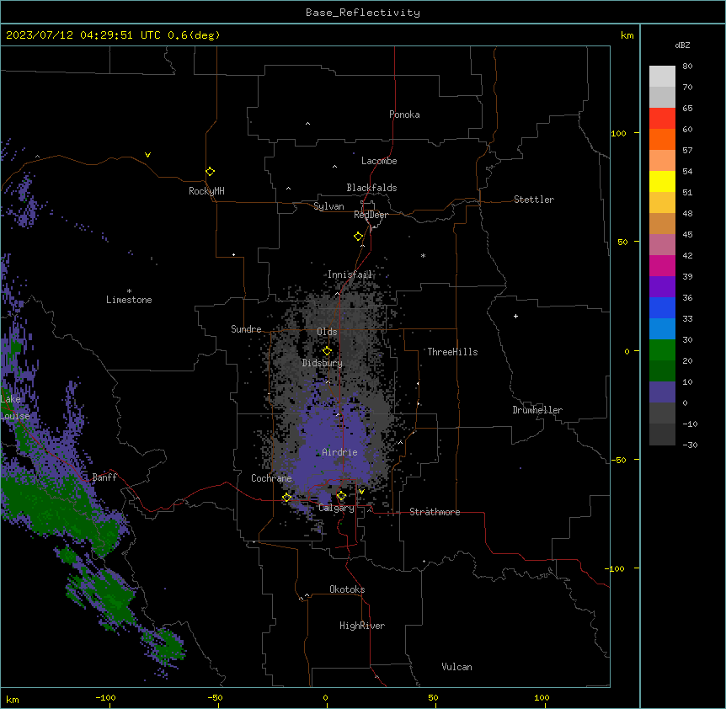The image size is (726, 709).
Task: Click the RedDeer city label
Action: 371,215
